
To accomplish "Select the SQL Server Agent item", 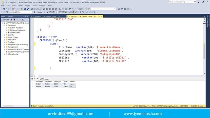I will 18,52.
